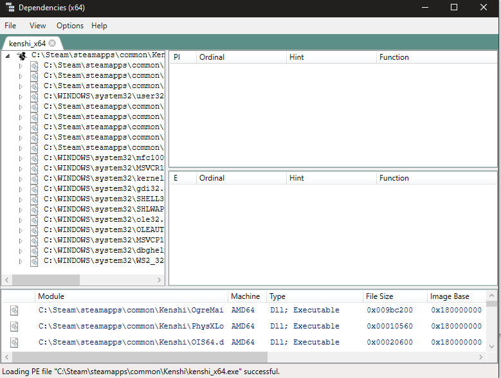Image resolution: width=501 pixels, height=378 pixels.
Task: Expand the user32 tree node
Action: coord(21,96)
